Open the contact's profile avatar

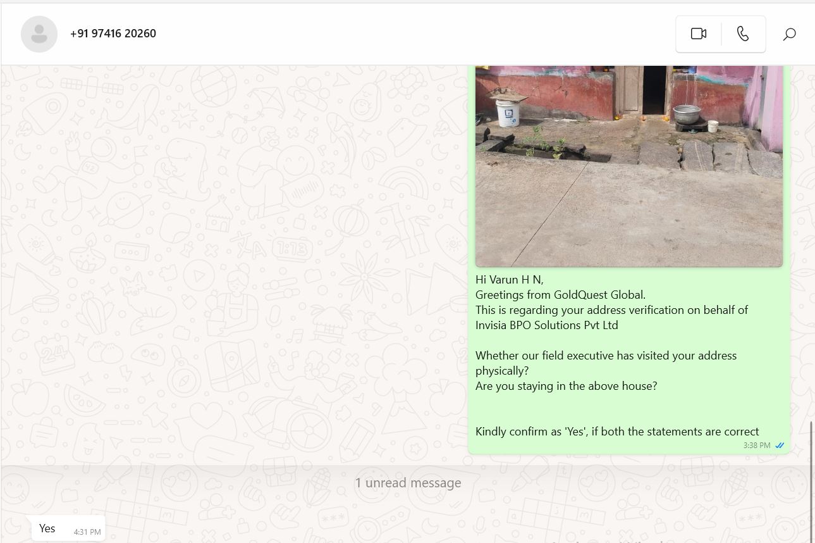coord(39,34)
